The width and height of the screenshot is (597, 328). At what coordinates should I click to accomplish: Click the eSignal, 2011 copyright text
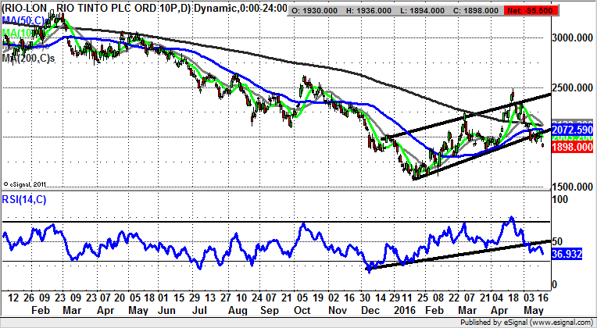(x=27, y=184)
